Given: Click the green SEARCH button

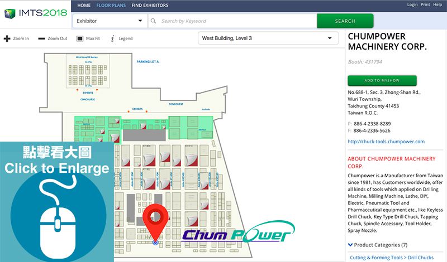Looking at the screenshot, I should 345,21.
